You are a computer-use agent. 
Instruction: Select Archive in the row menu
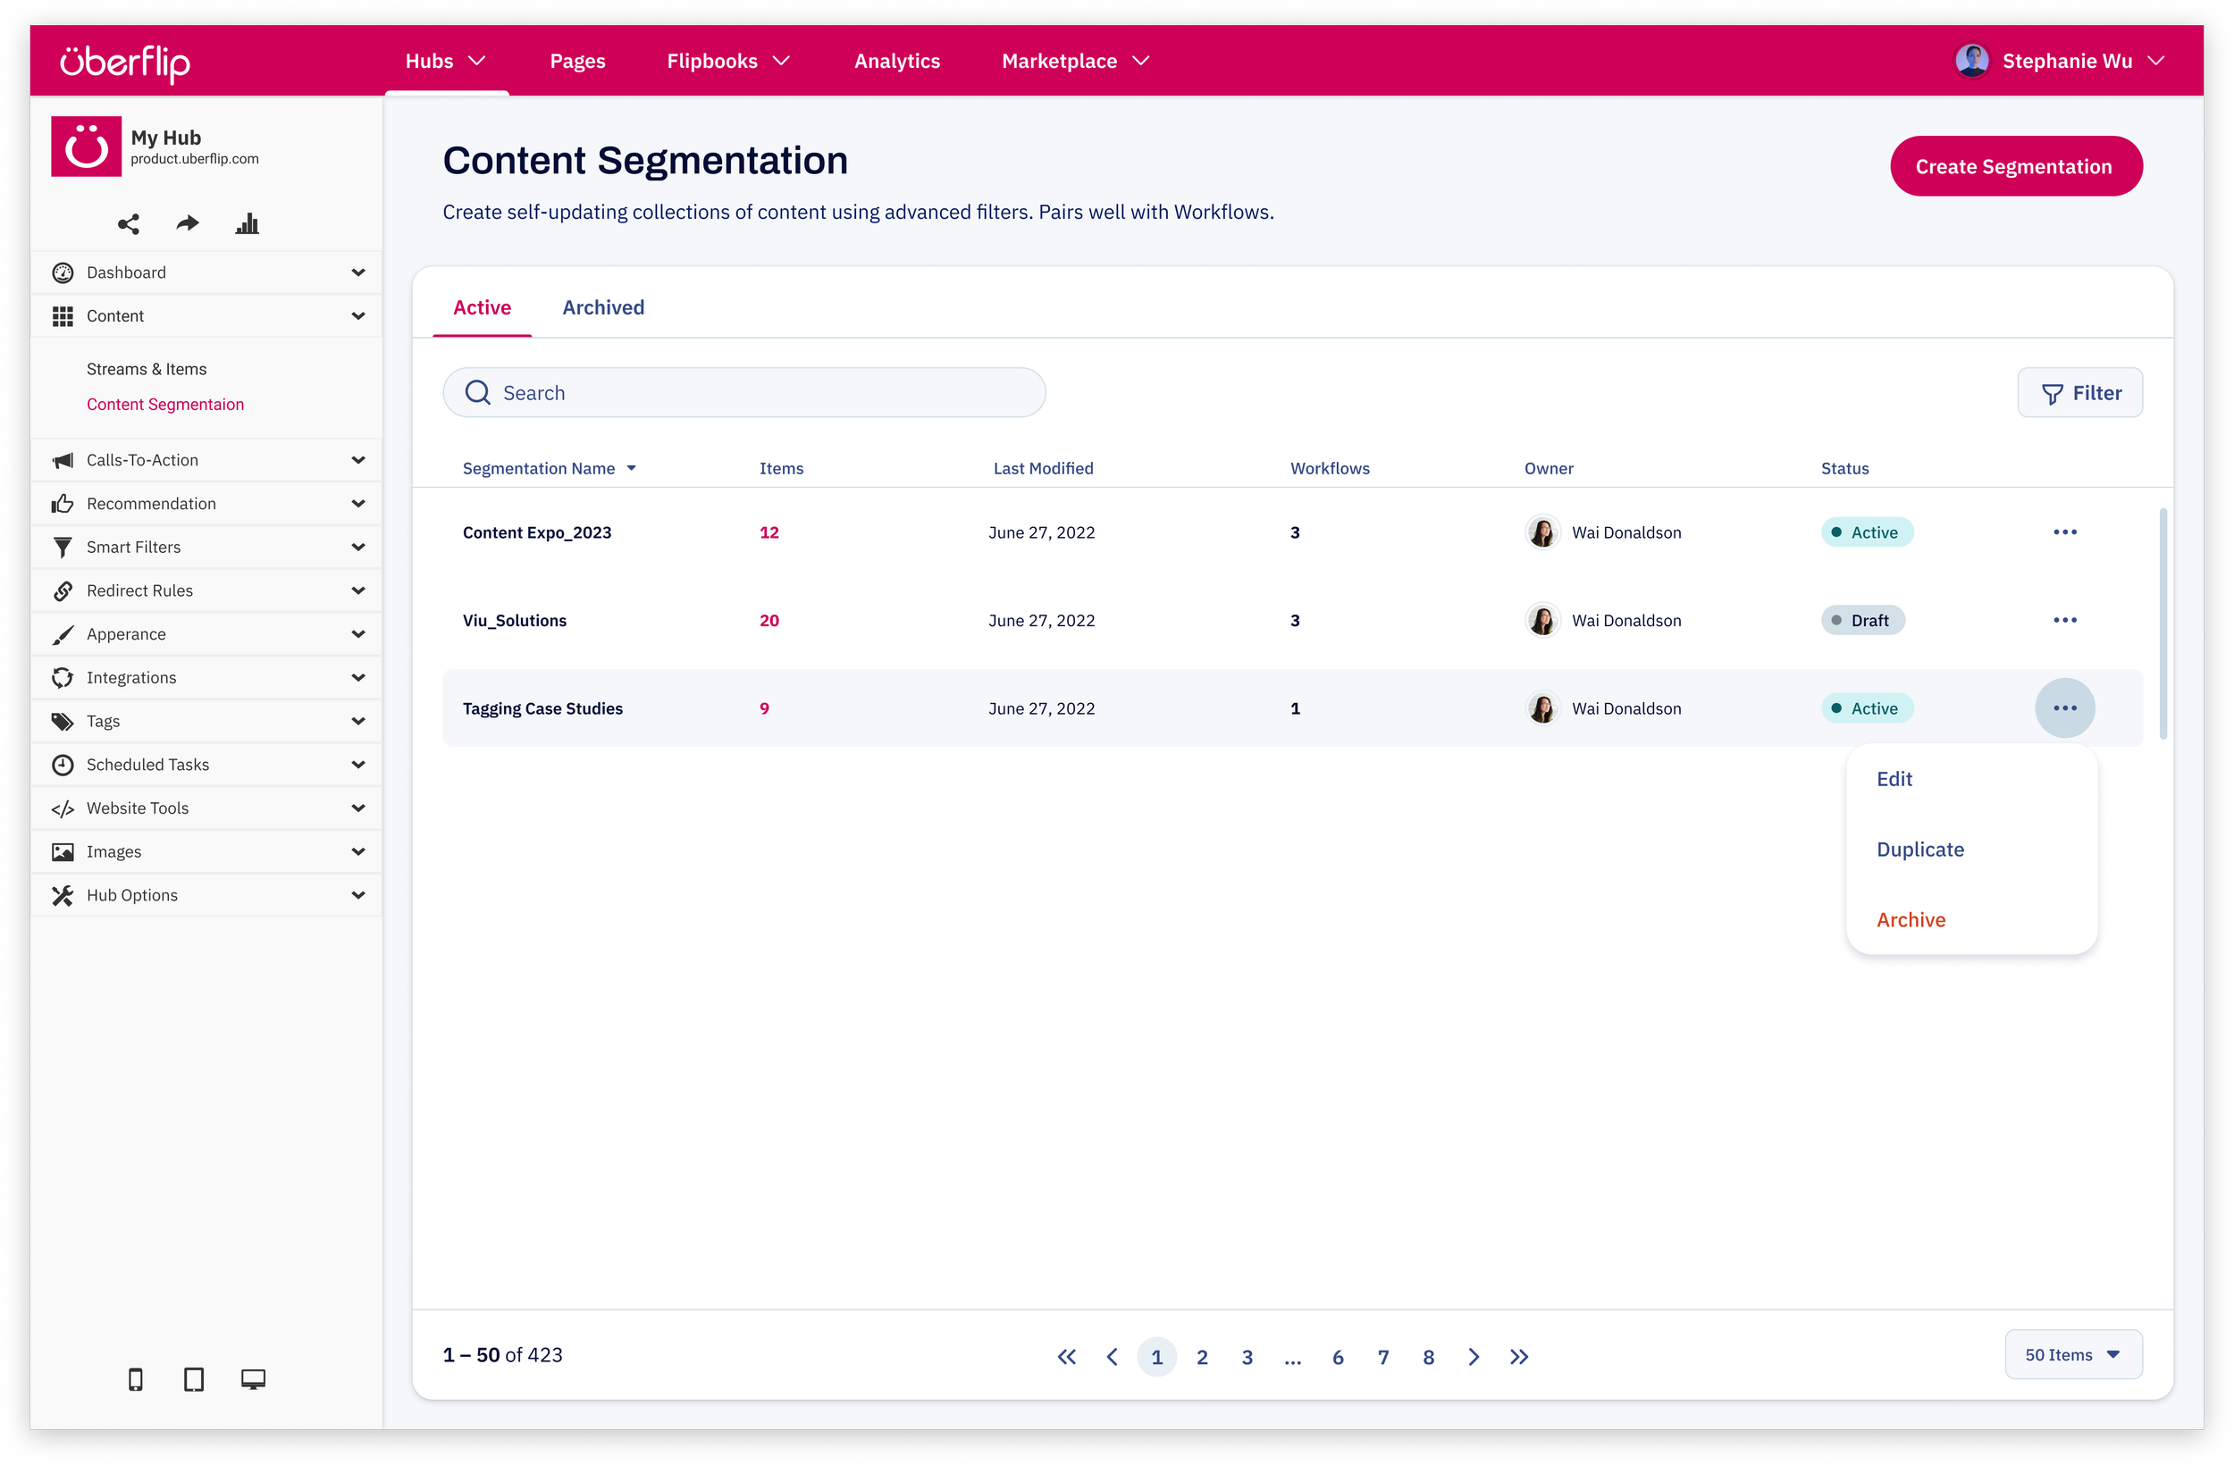pos(1911,920)
